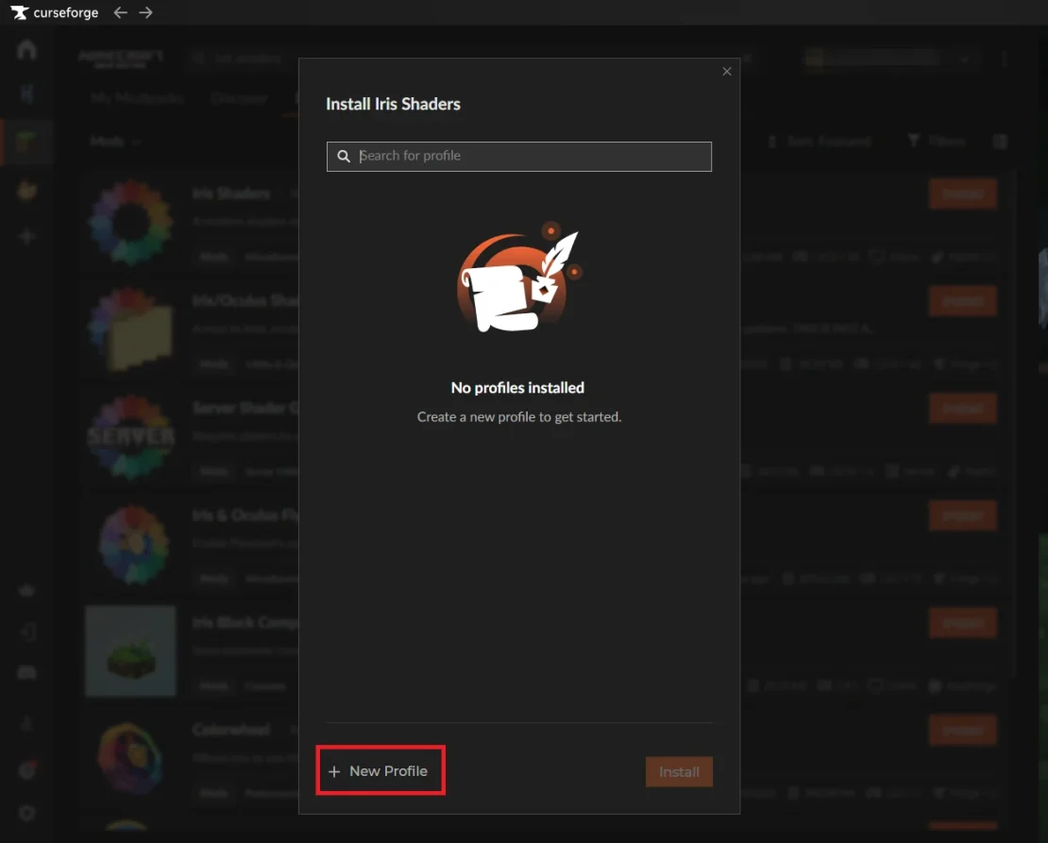1048x843 pixels.
Task: Open the Discord icon in sidebar
Action: pos(26,672)
